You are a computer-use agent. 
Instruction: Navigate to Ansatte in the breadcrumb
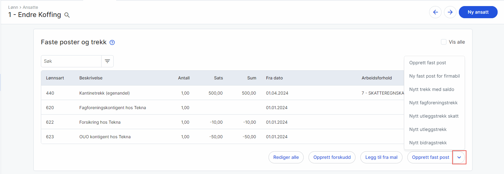click(30, 7)
